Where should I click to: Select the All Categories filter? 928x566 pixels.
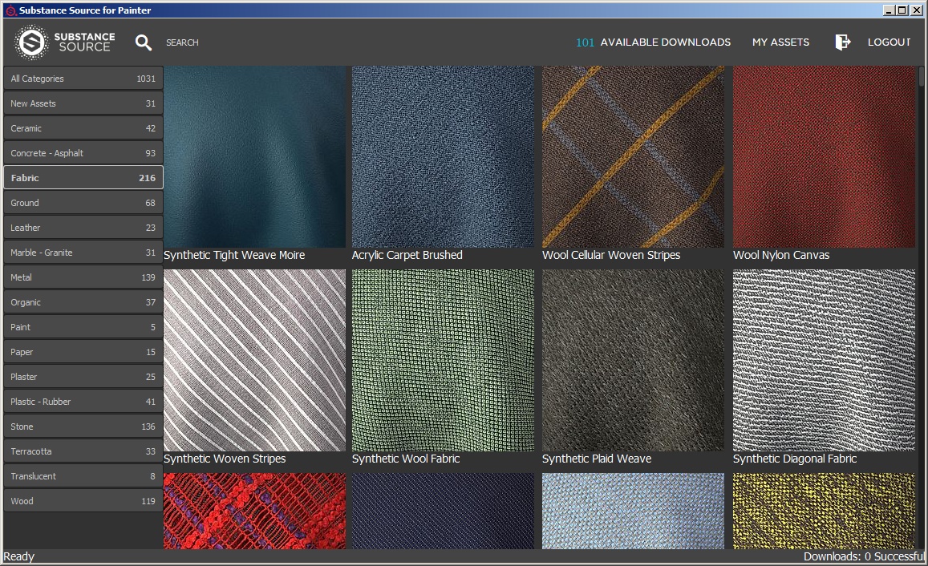pyautogui.click(x=83, y=79)
